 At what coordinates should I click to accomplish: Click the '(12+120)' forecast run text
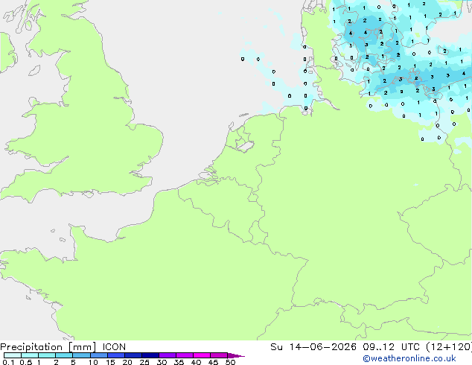pyautogui.click(x=449, y=347)
